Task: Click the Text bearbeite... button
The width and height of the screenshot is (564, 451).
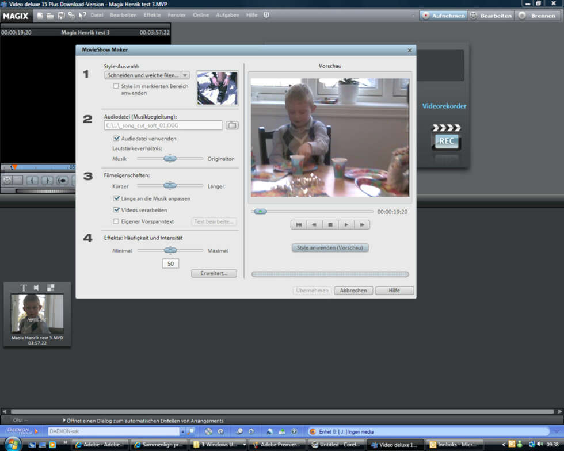Action: [x=214, y=221]
